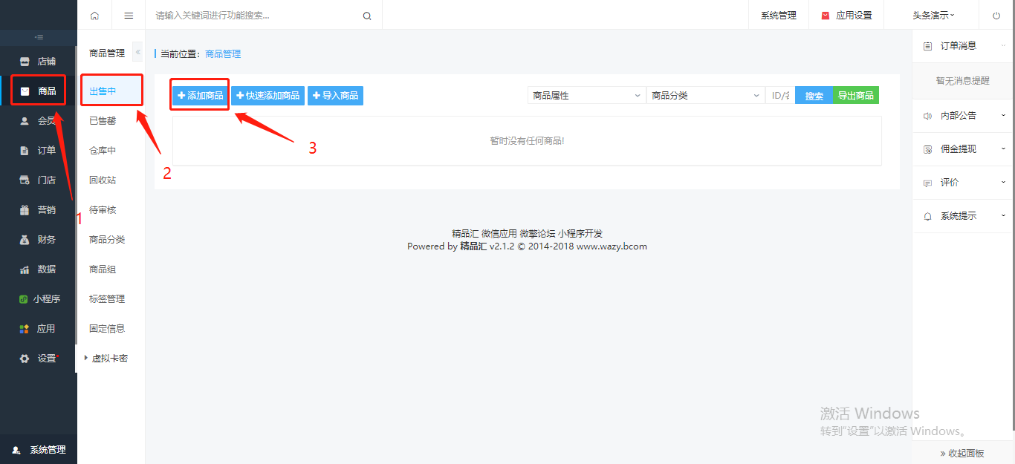Collapse the 商品管理 submenu arrow
The width and height of the screenshot is (1015, 464).
pyautogui.click(x=137, y=52)
